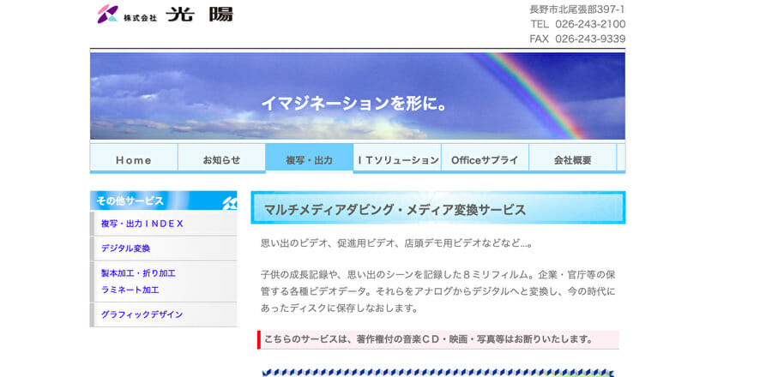Click the イマジネーションを形に。 banner slogan
Viewport: 772px width, 377px height.
354,103
